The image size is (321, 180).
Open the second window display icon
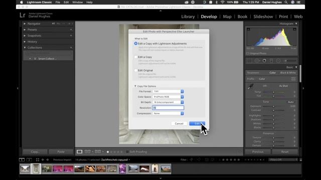[29, 159]
